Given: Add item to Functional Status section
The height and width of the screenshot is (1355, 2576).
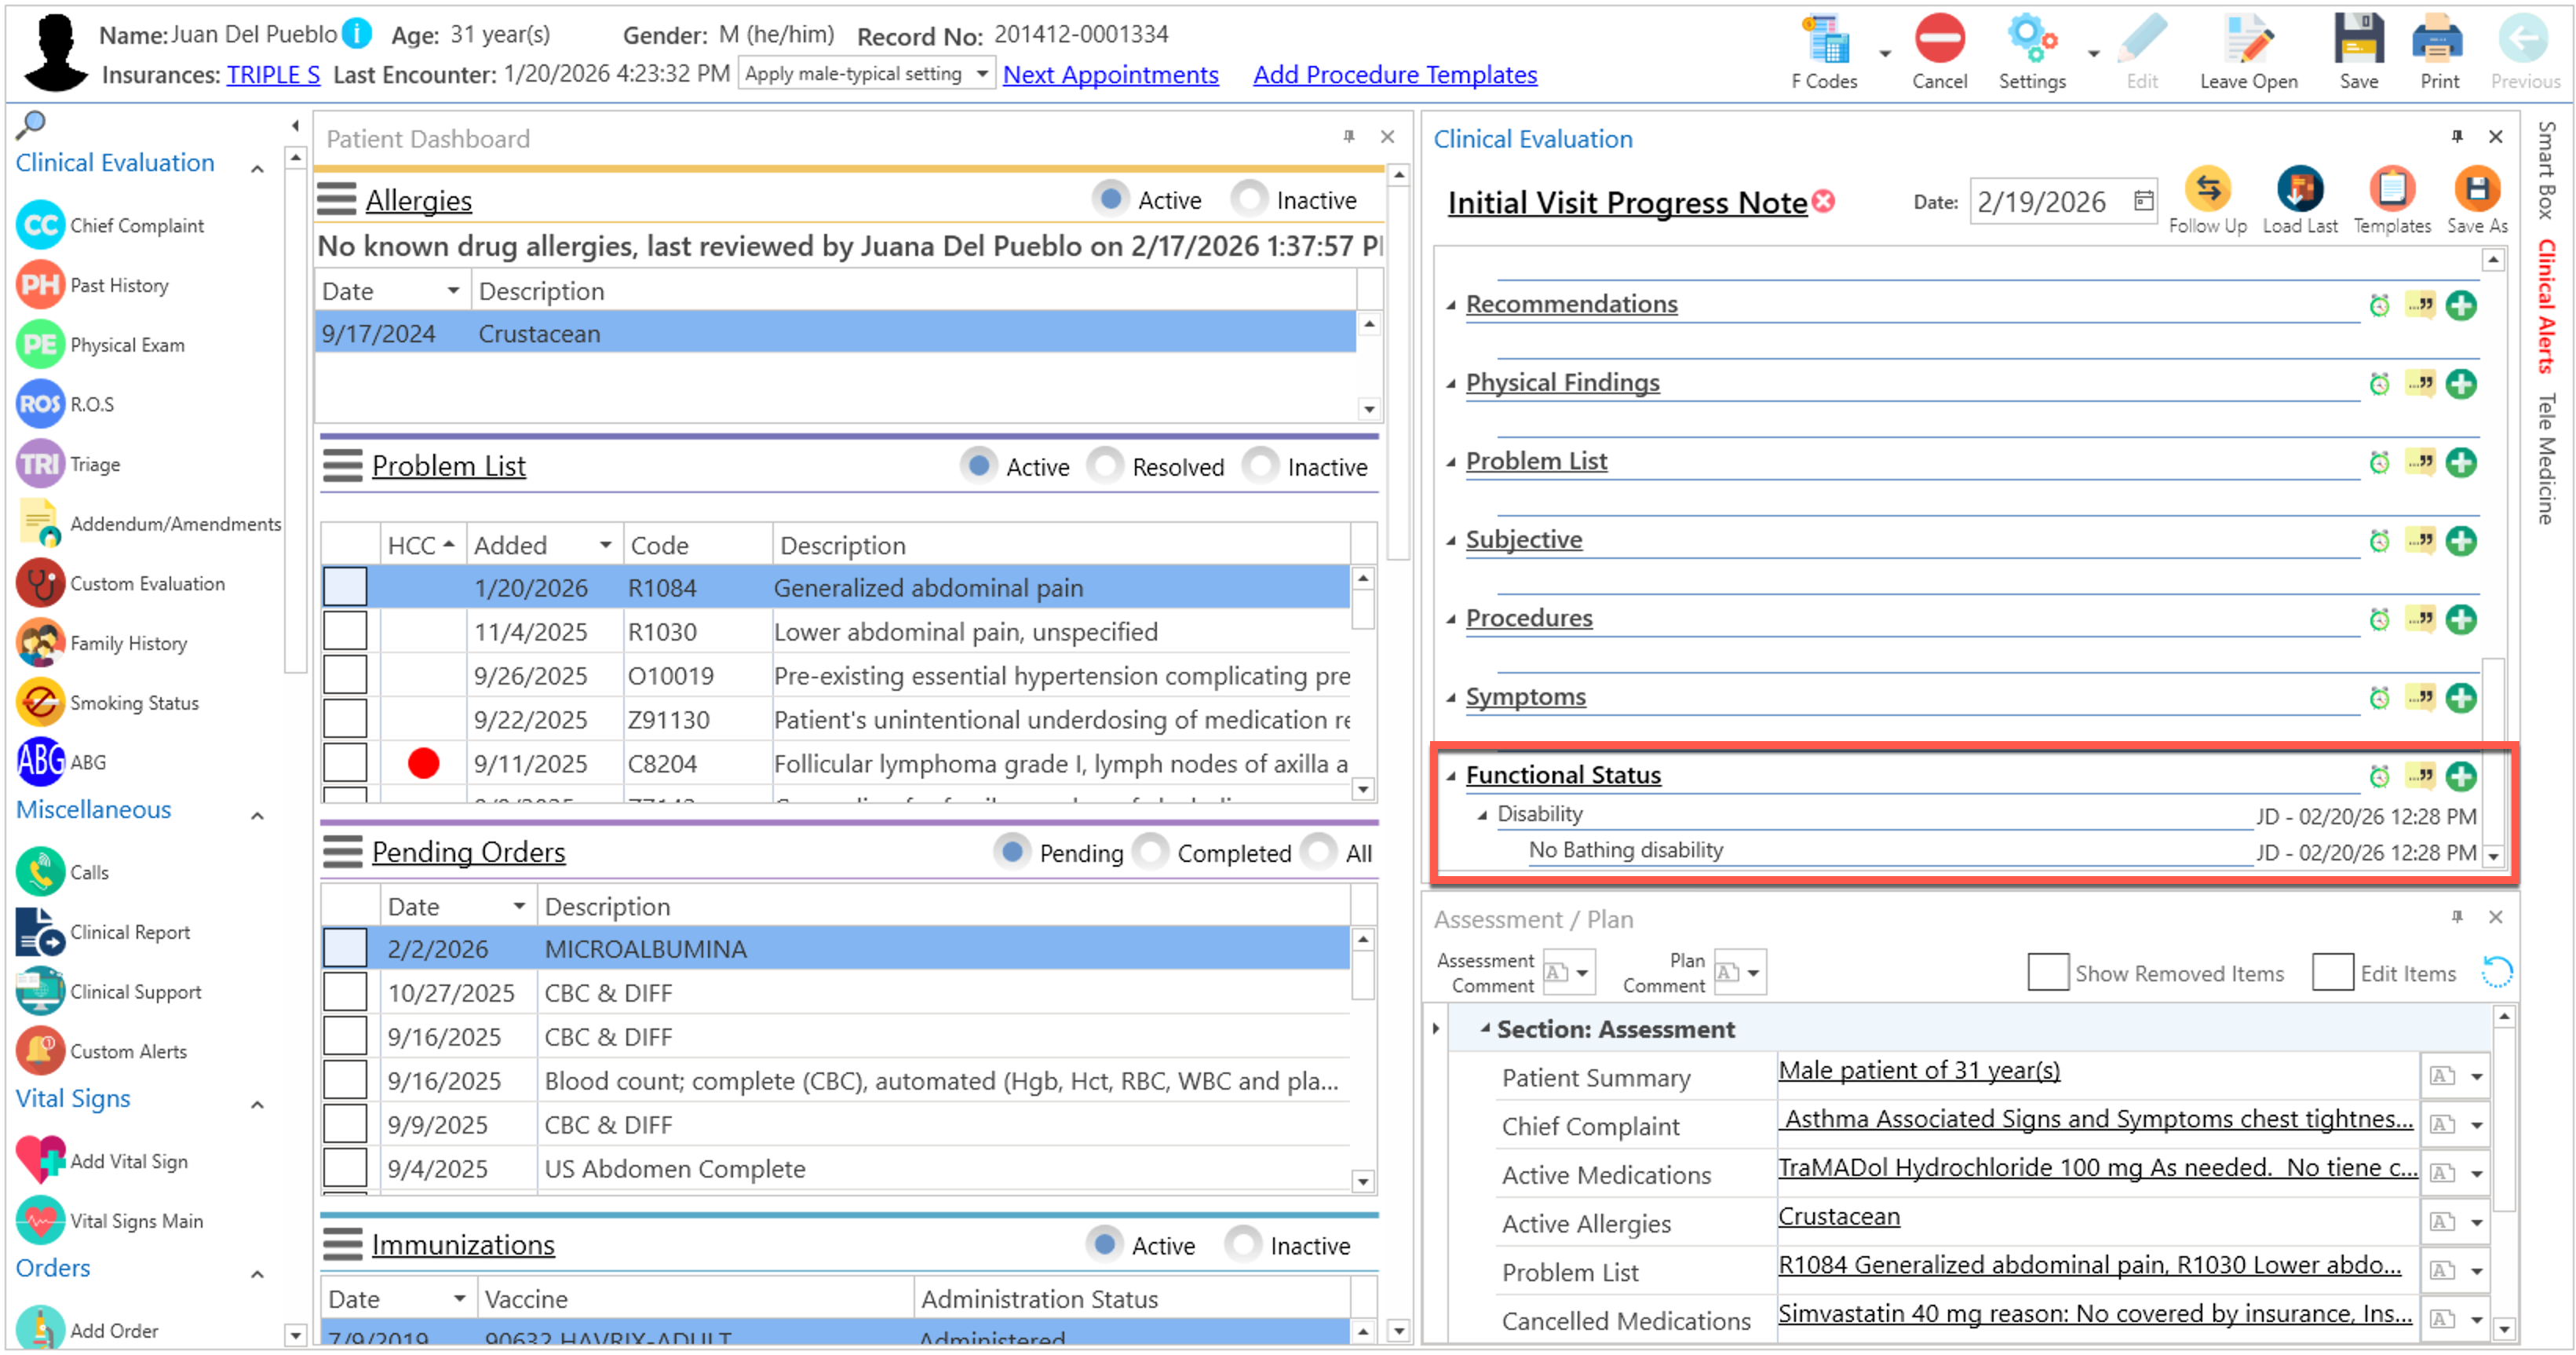Looking at the screenshot, I should (2460, 776).
